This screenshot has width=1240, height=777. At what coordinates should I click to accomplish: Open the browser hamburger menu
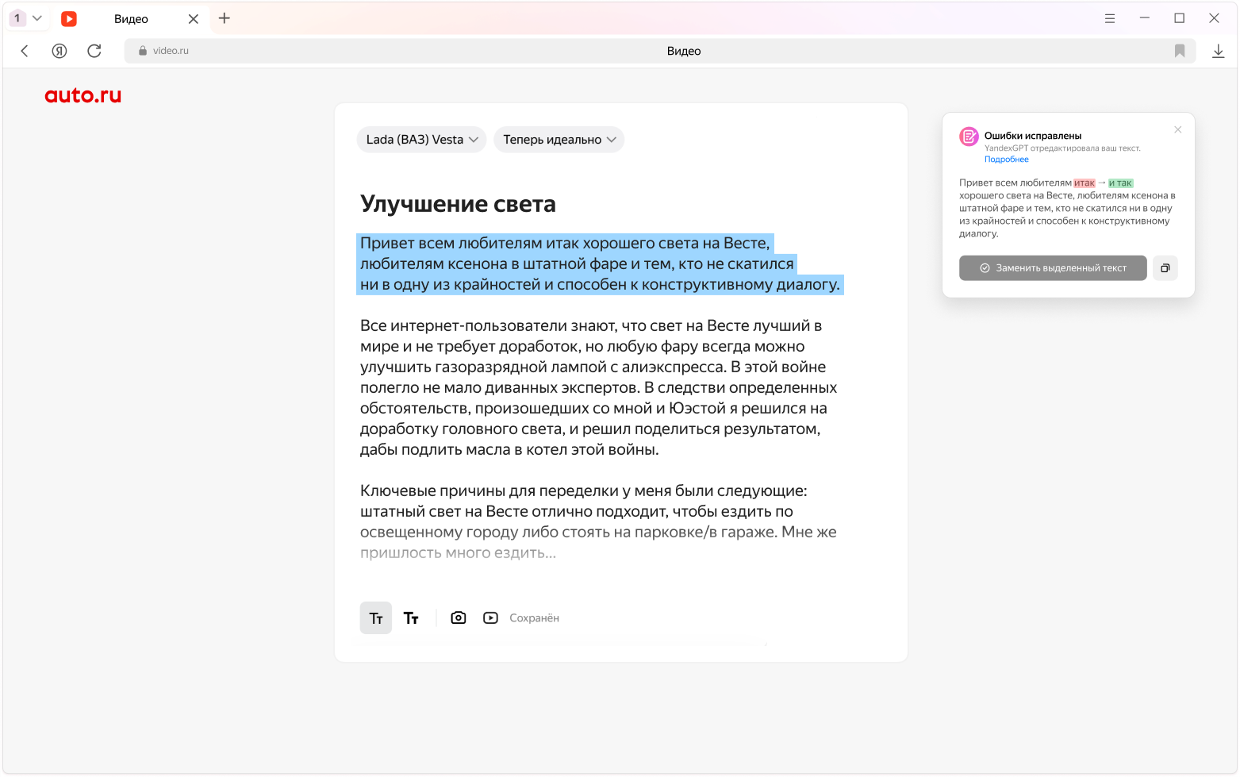click(1110, 18)
